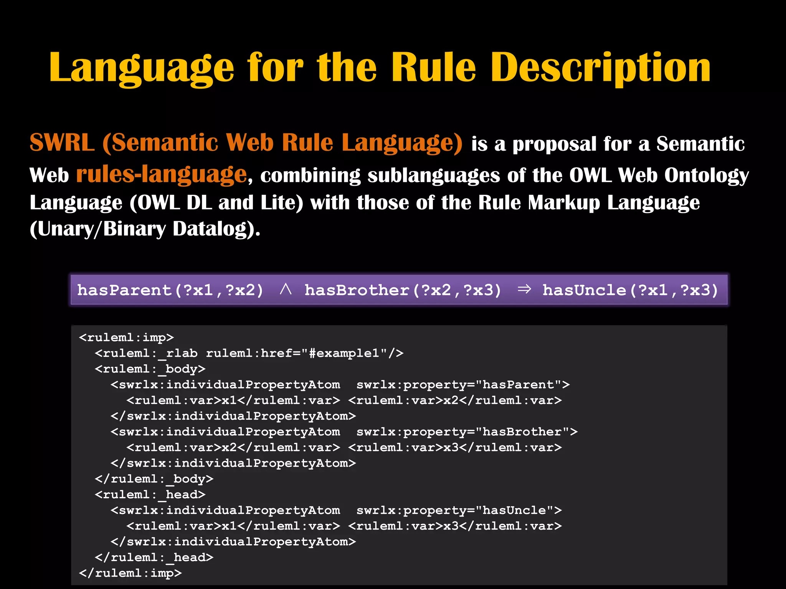Click the opening '<ruleml:_head>' tag
The height and width of the screenshot is (589, 786).
click(x=150, y=495)
